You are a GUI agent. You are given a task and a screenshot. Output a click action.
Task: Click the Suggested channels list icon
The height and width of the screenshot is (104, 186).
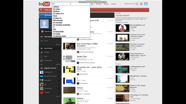pyautogui.click(x=42, y=68)
